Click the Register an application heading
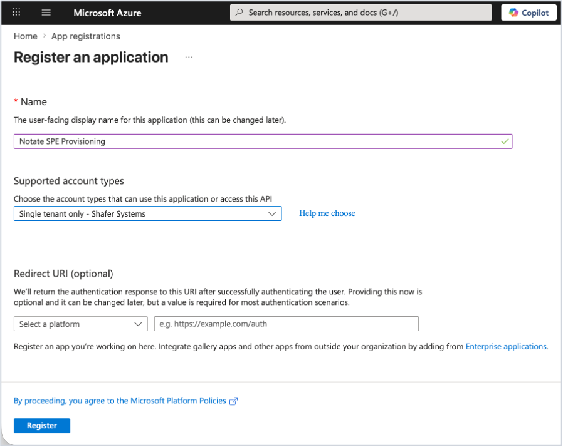This screenshot has width=563, height=447. [x=91, y=58]
